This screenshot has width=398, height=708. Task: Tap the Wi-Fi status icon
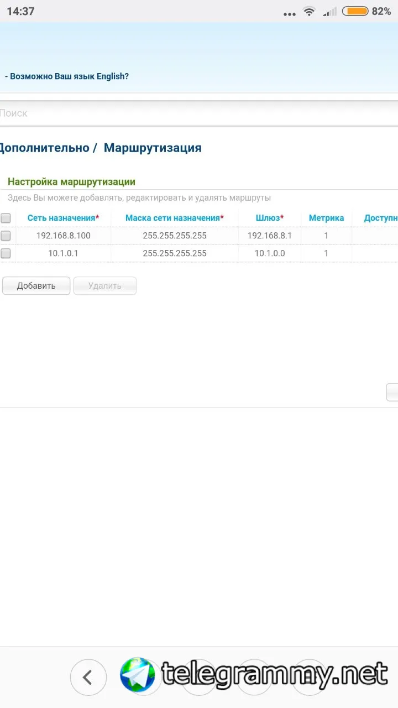click(309, 11)
